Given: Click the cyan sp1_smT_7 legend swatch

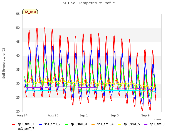Looking at the screenshot, I should tap(14, 129).
